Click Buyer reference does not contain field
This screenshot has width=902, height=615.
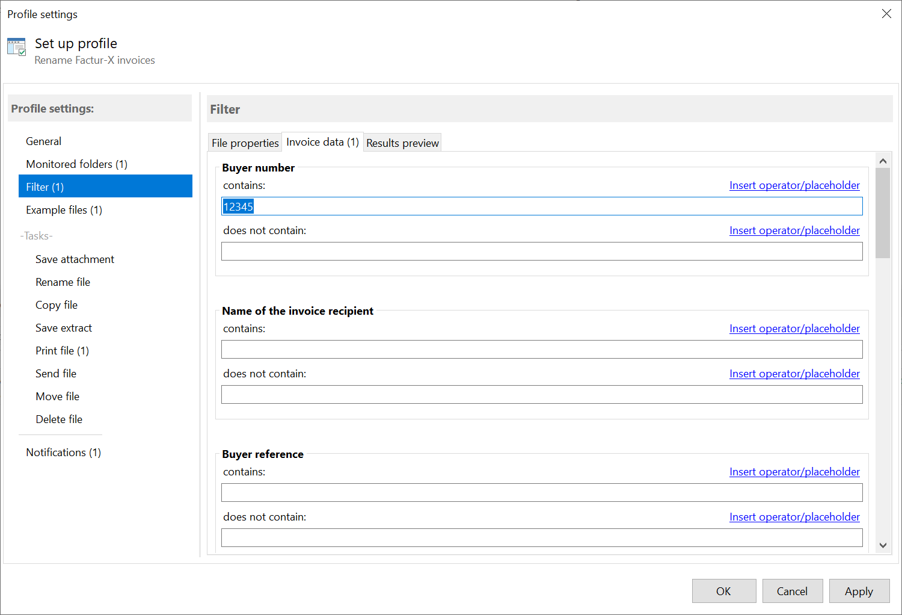point(542,538)
